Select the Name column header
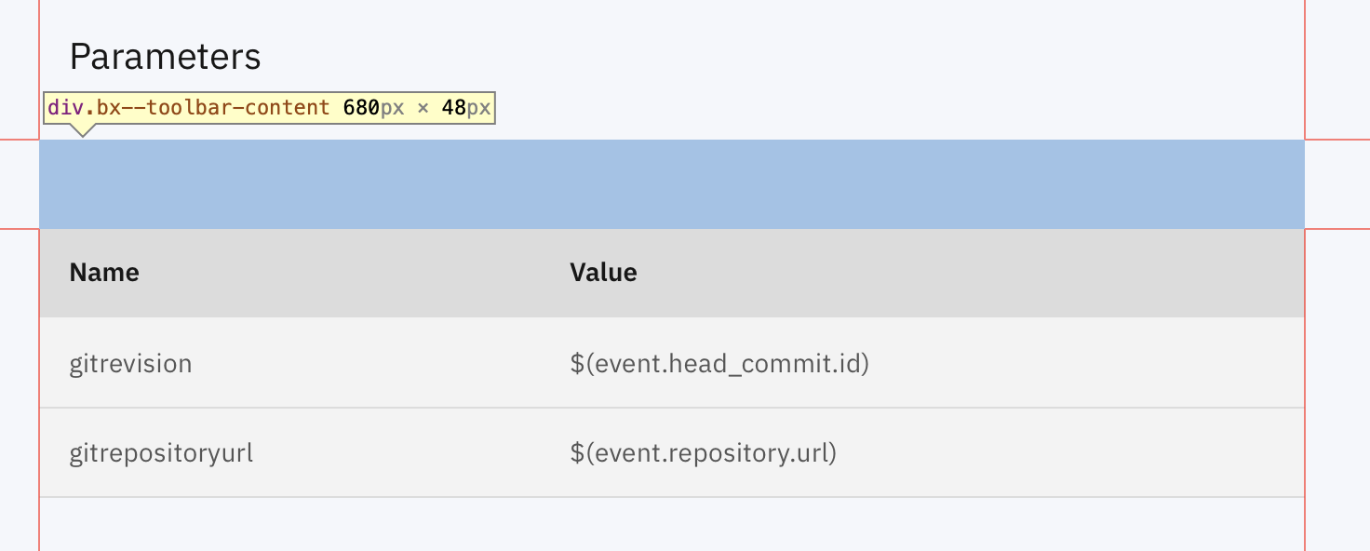The width and height of the screenshot is (1370, 551). click(x=103, y=272)
